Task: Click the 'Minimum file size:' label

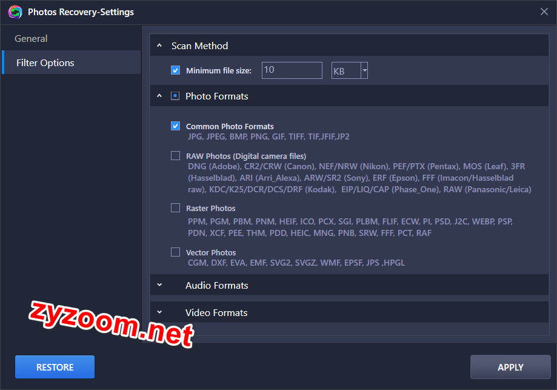Action: pyautogui.click(x=219, y=71)
